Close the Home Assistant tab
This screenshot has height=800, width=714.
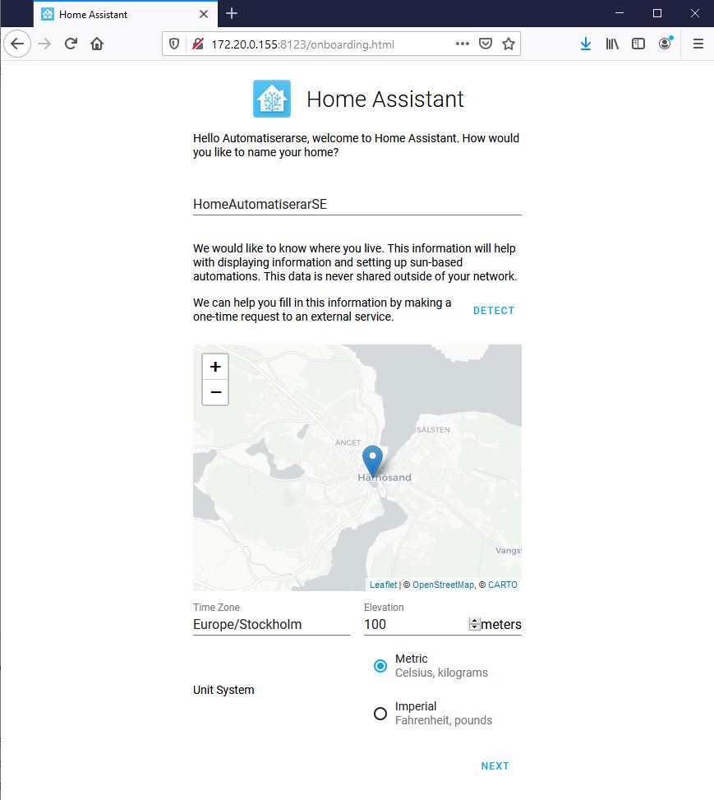(x=204, y=14)
